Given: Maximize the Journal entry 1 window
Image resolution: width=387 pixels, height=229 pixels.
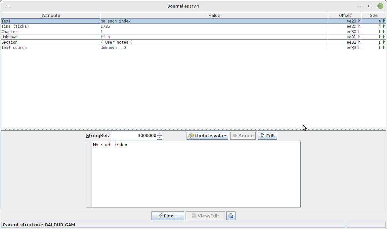Looking at the screenshot, I should (370, 6).
